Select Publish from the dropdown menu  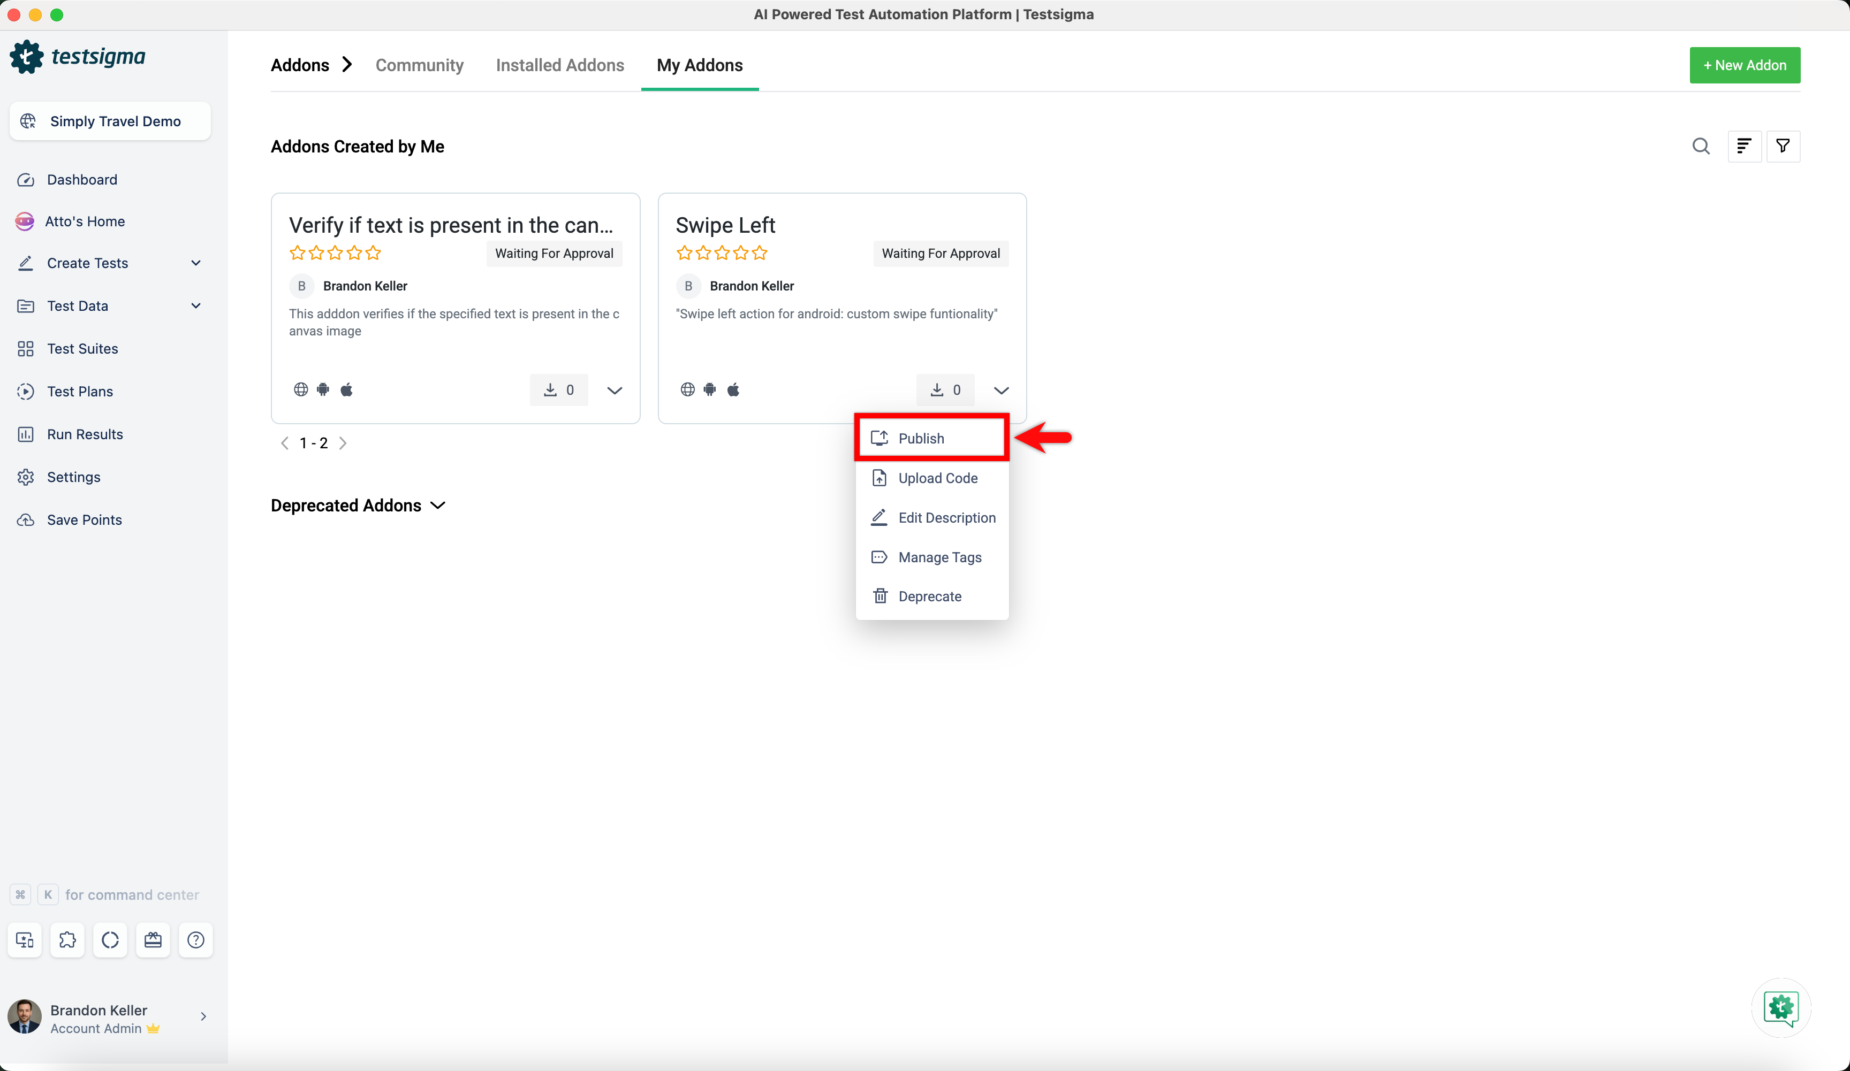[x=921, y=439]
